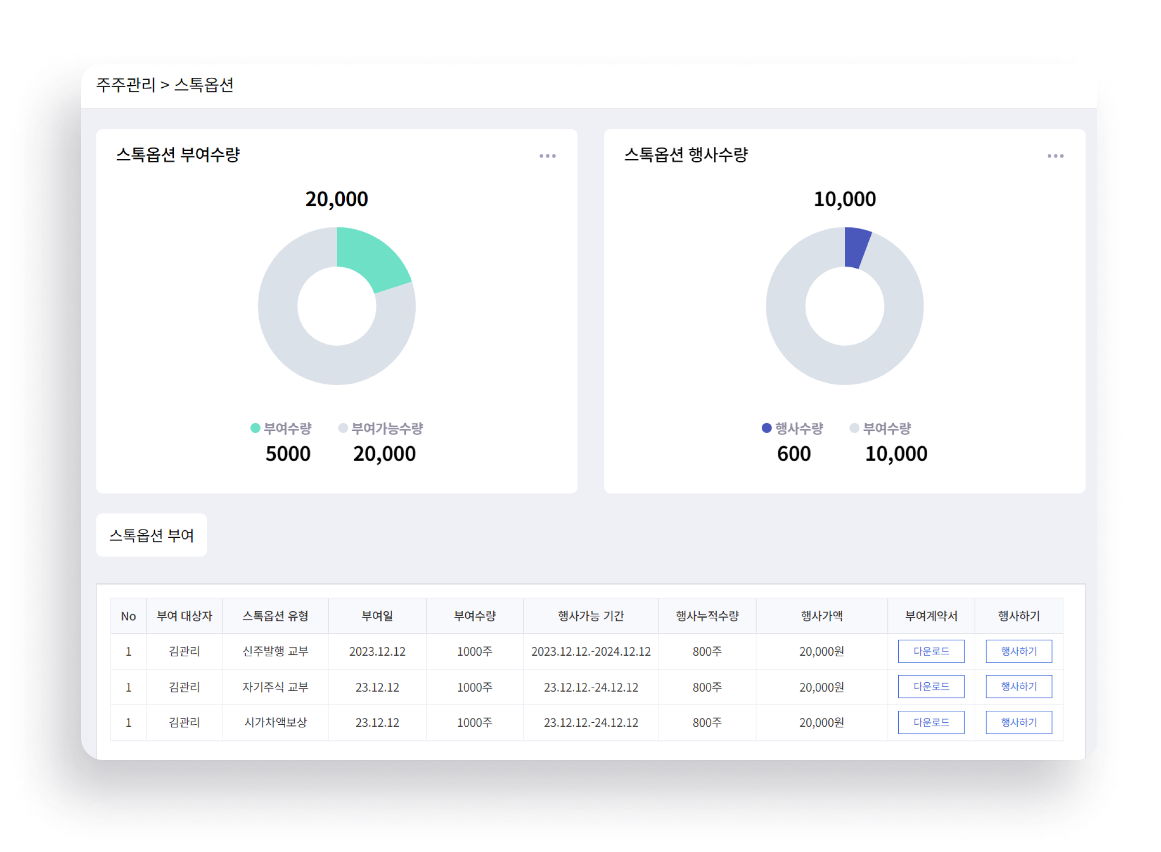Viewport: 1161px width, 852px height.
Task: Click the 부여일 column header
Action: (x=377, y=616)
